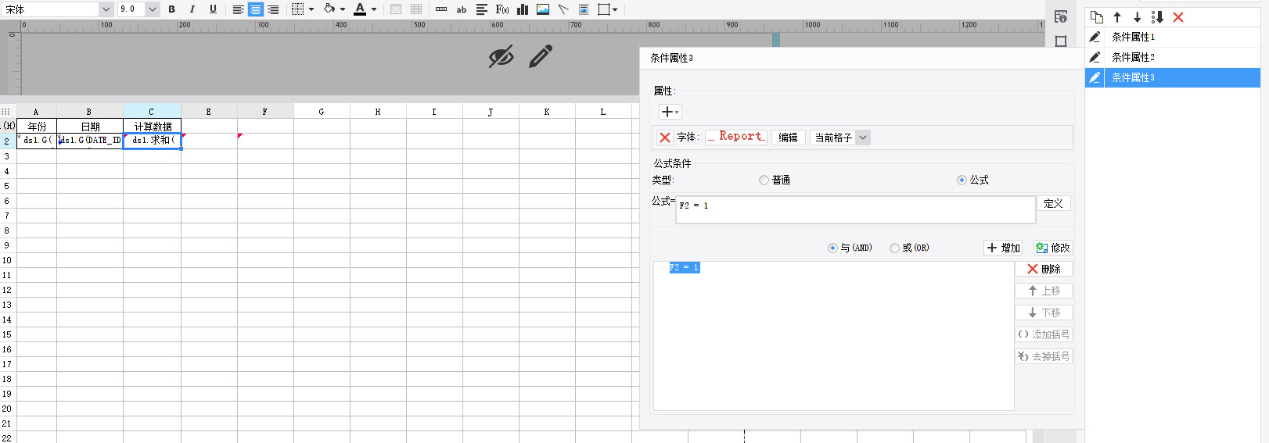Move condition attribute down in list
This screenshot has height=443, width=1269.
point(1138,17)
